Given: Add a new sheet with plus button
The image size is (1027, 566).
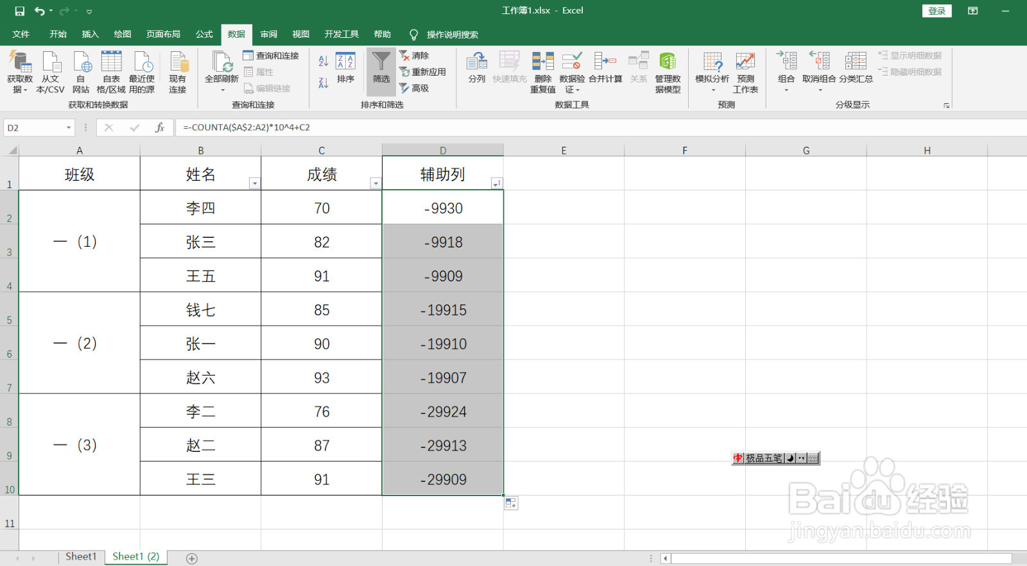Looking at the screenshot, I should (x=192, y=558).
